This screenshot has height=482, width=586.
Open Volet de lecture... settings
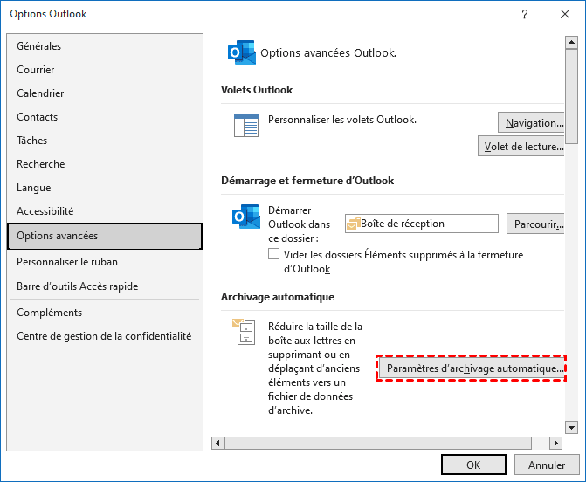tap(521, 146)
